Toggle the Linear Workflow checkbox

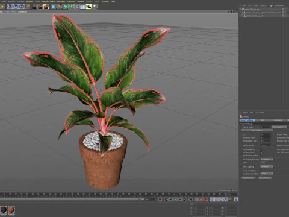pos(261,171)
